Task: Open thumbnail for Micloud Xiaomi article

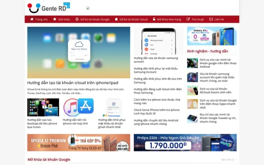Action: [193, 91]
